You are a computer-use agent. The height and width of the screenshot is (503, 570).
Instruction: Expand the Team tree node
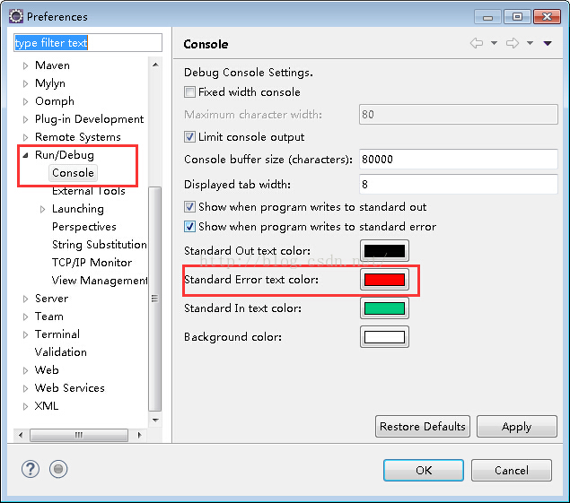25,317
